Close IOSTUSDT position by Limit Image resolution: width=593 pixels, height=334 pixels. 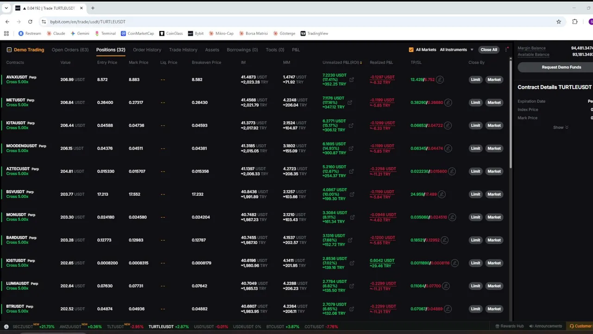(475, 263)
